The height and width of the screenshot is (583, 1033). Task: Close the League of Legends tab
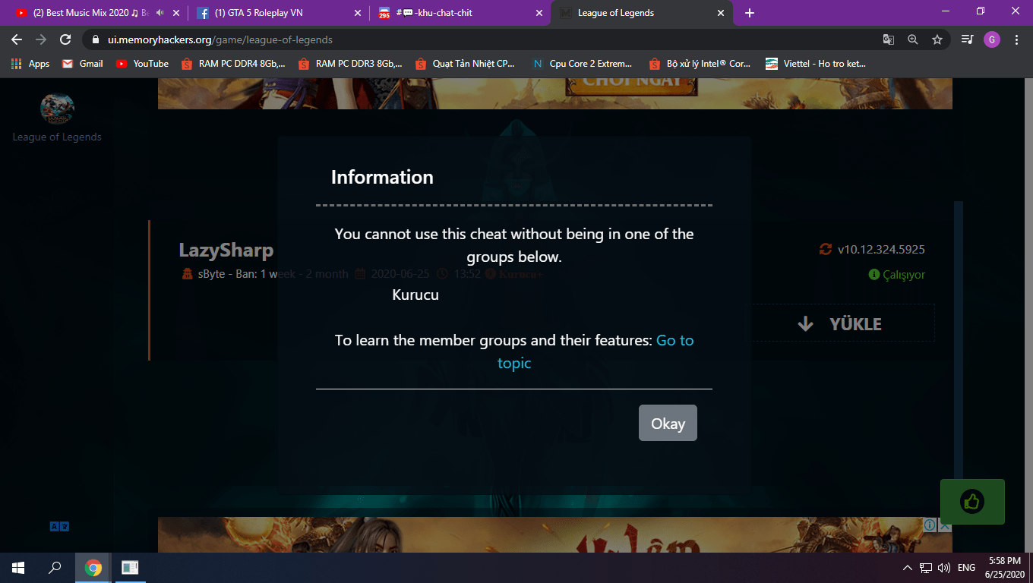(721, 13)
